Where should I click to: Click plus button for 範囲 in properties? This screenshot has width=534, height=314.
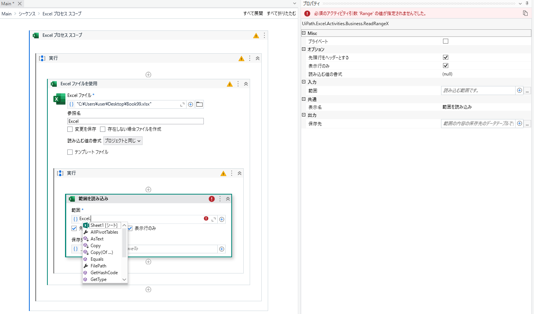tap(520, 91)
